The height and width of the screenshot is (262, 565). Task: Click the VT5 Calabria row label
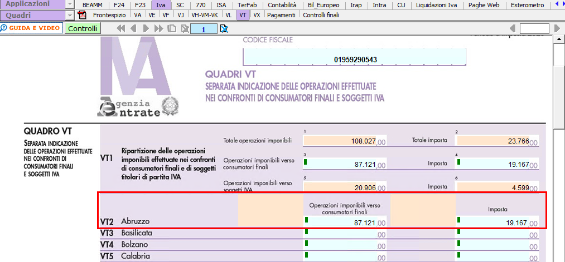(125, 256)
